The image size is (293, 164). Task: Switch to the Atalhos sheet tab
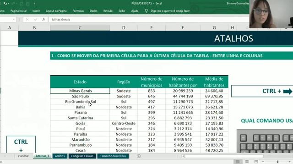(x=60, y=156)
